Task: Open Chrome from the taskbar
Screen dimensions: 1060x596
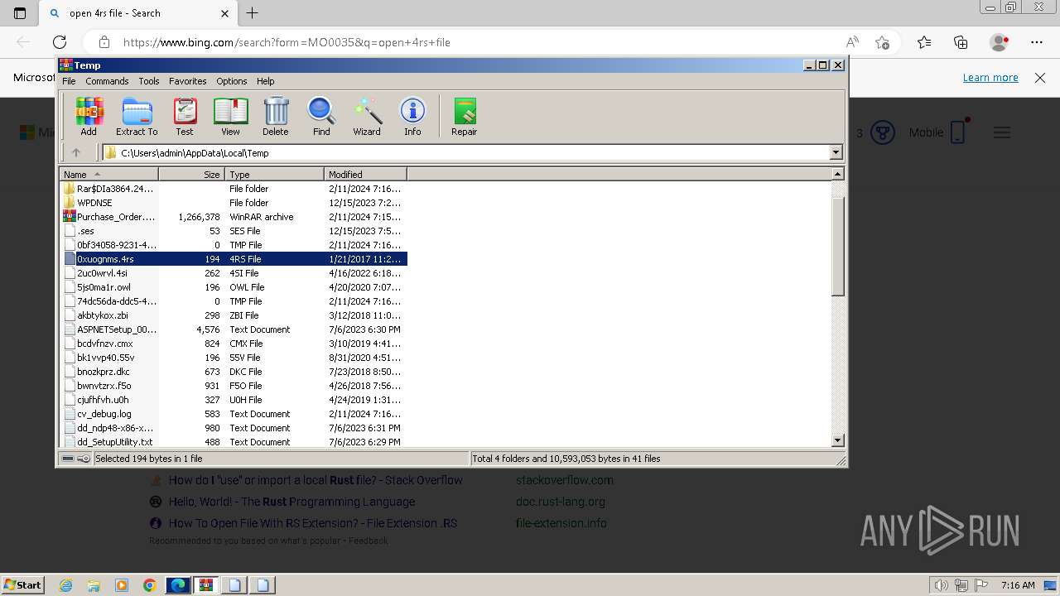Action: [150, 585]
